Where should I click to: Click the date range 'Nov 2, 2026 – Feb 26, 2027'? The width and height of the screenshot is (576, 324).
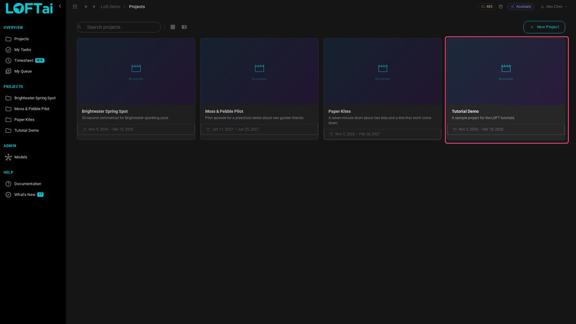click(358, 134)
